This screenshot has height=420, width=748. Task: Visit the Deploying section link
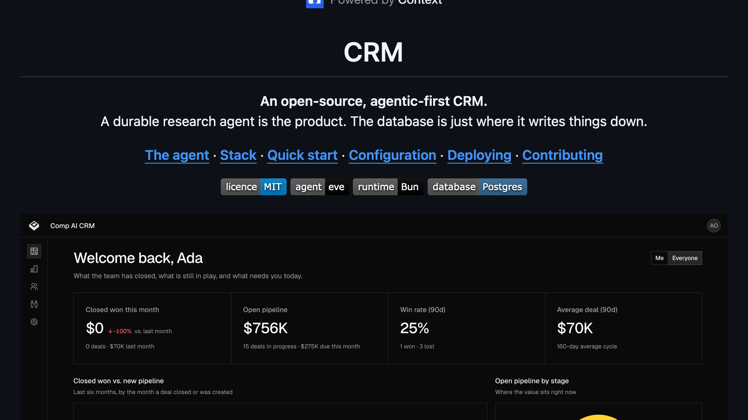point(479,155)
